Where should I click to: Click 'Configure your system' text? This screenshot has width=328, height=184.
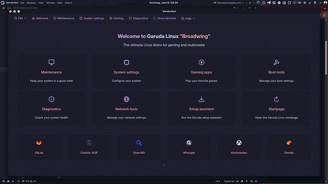pyautogui.click(x=126, y=81)
